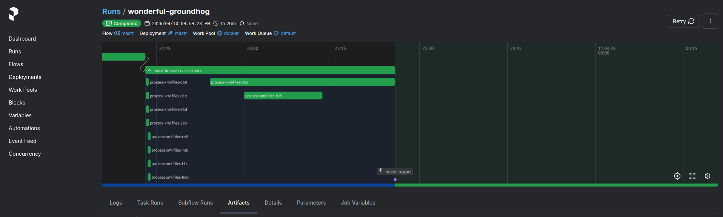The image size is (723, 217).
Task: Switch to the Job Variables tab
Action: point(358,203)
